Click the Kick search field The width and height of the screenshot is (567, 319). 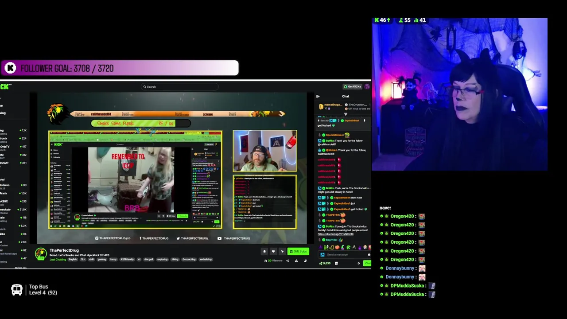point(179,87)
